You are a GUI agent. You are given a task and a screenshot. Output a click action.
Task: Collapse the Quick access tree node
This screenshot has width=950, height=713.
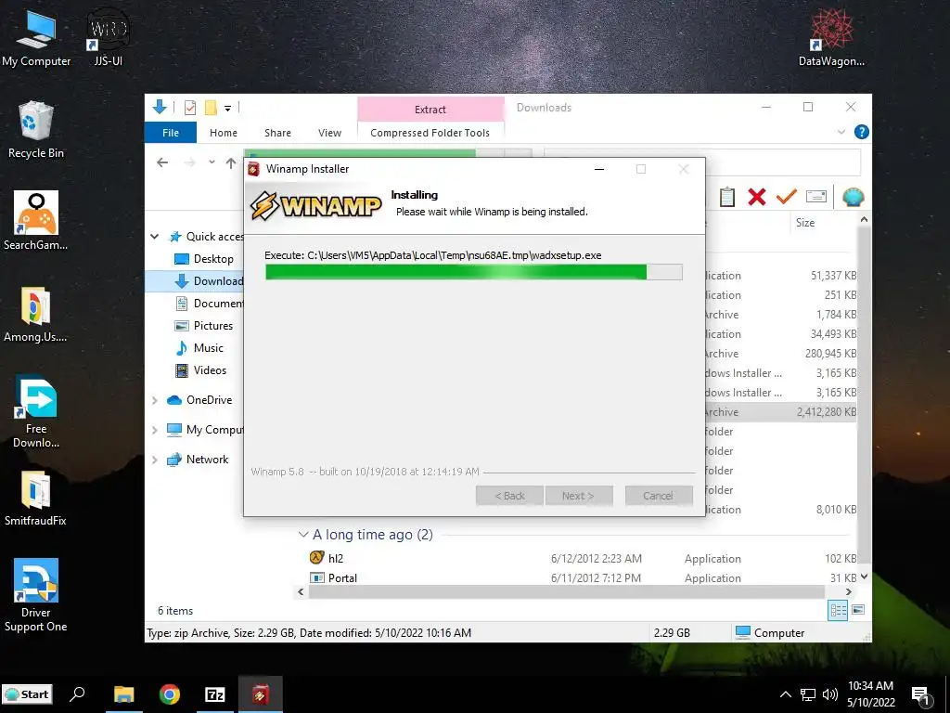[155, 237]
